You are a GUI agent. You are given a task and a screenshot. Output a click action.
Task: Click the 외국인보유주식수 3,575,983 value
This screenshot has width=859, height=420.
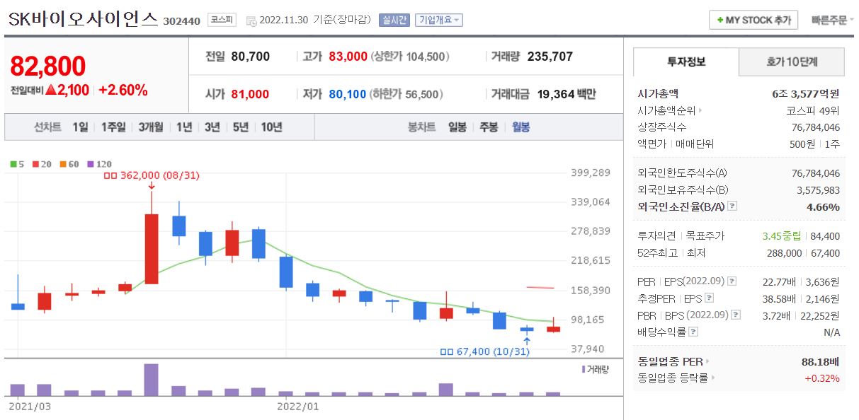818,189
